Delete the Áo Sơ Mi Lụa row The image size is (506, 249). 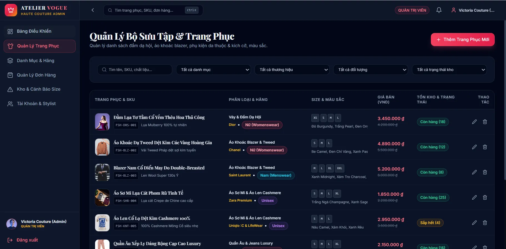485,197
